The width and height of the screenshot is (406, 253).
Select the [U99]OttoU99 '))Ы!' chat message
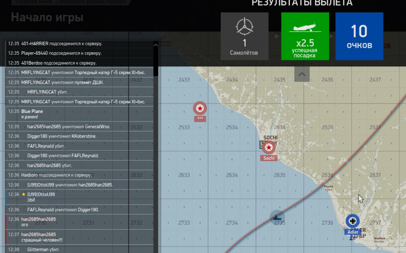click(x=79, y=197)
